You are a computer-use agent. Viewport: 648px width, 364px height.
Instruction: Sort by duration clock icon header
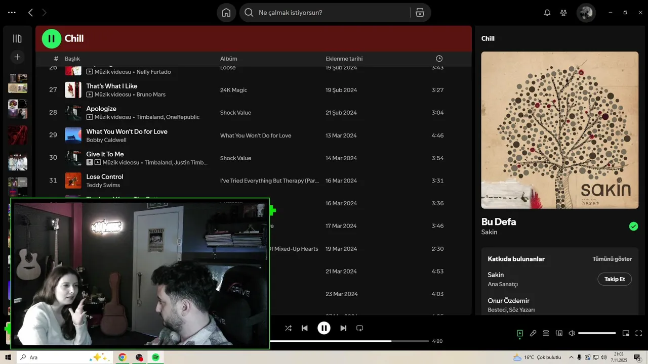tap(439, 59)
